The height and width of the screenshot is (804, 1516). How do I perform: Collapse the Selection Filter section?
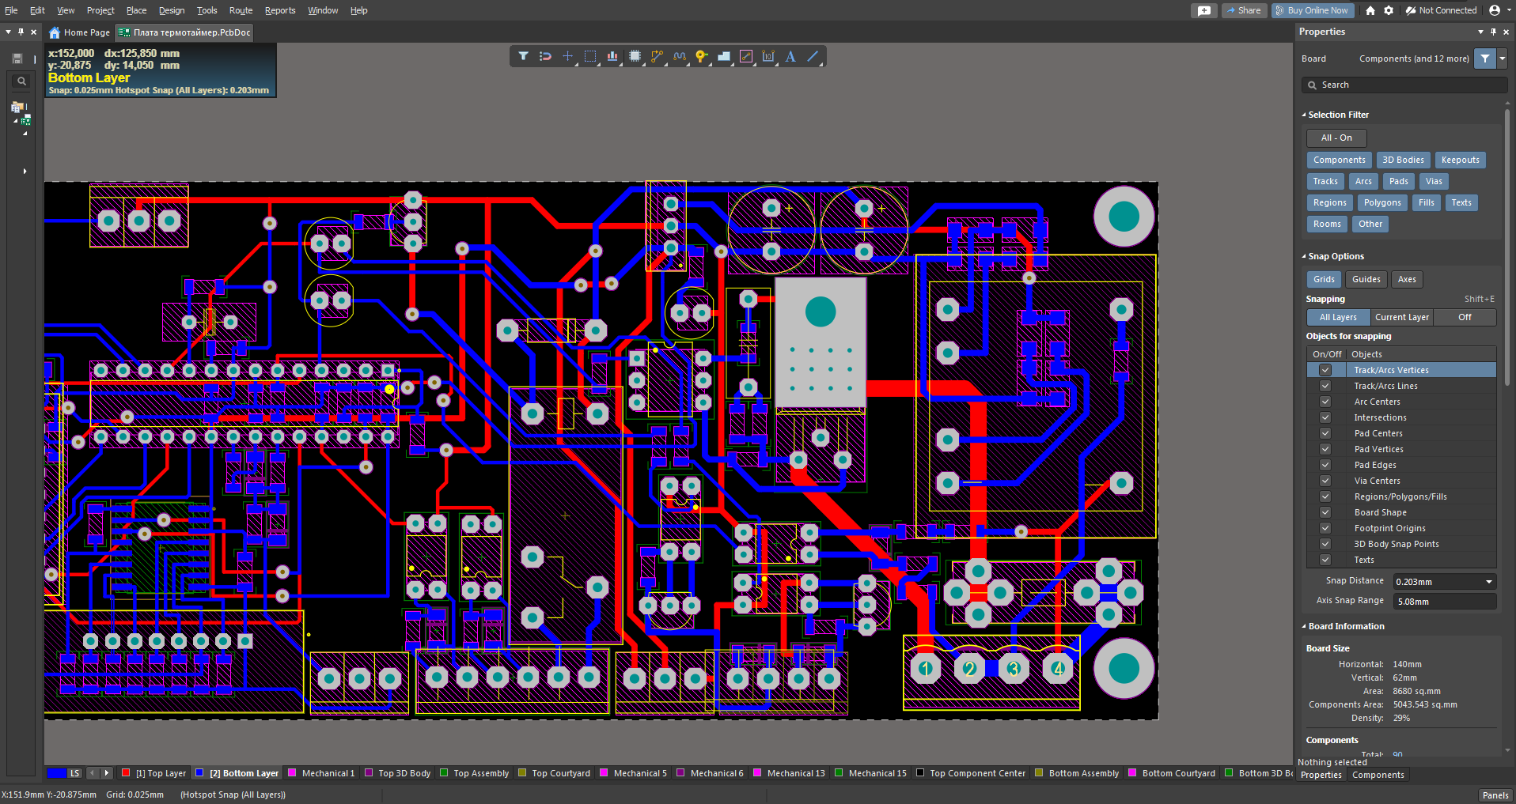(1304, 115)
